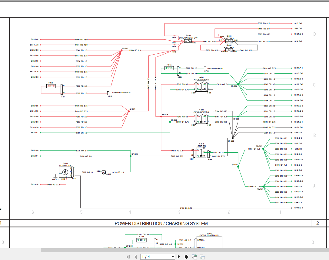Click the next page arrow icon
This screenshot has height=260, width=329.
[179, 256]
